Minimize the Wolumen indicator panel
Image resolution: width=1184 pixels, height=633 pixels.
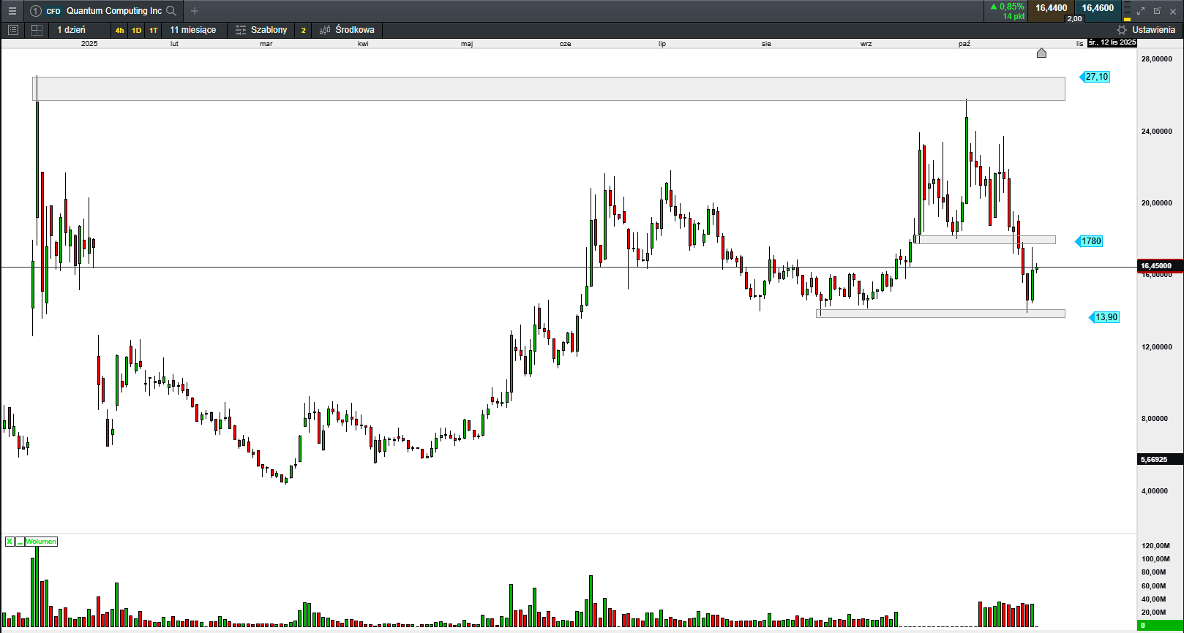20,542
